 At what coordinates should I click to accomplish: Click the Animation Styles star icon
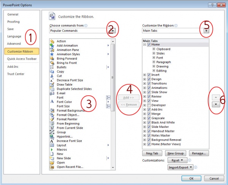(52, 54)
